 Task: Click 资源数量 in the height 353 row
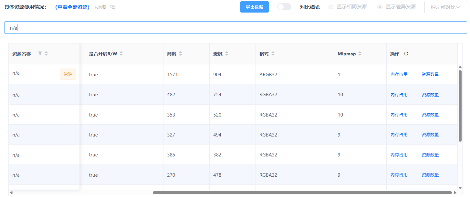tap(430, 115)
